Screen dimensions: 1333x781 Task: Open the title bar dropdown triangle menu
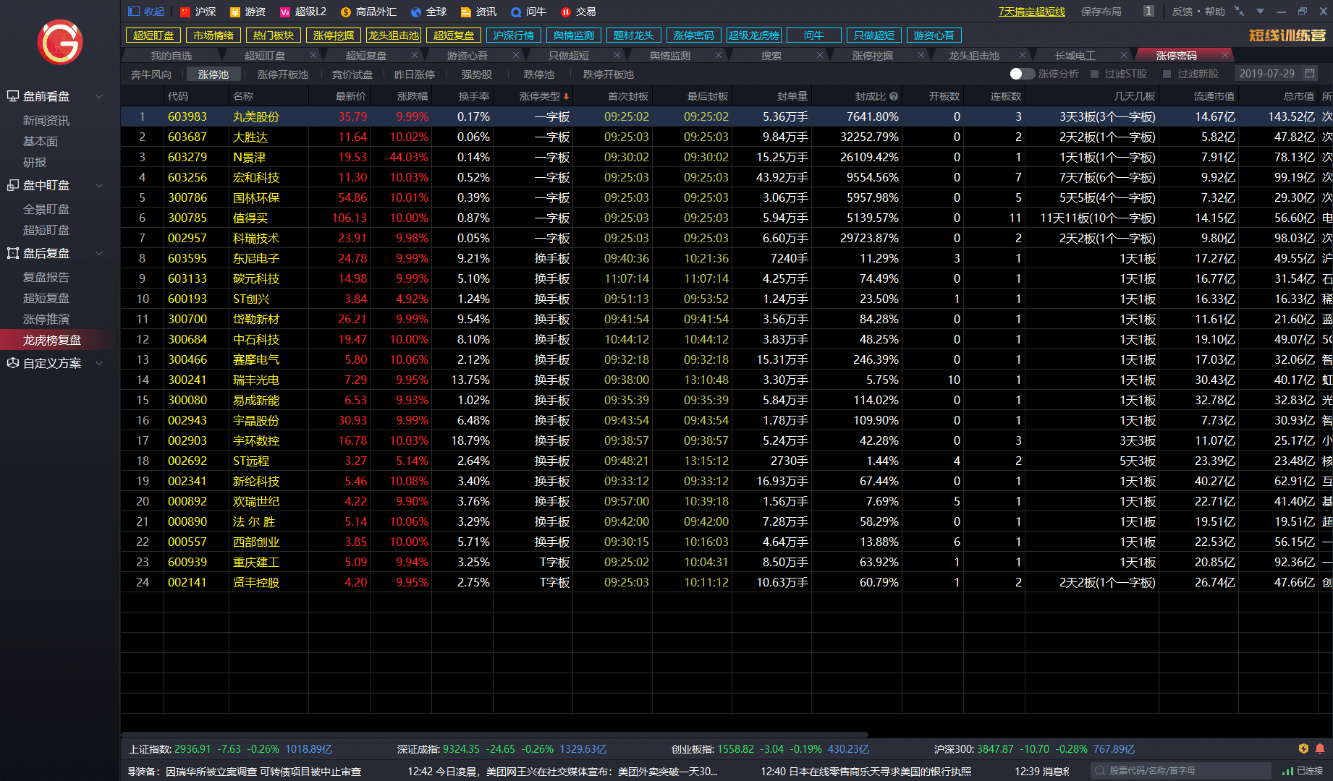pos(1260,12)
